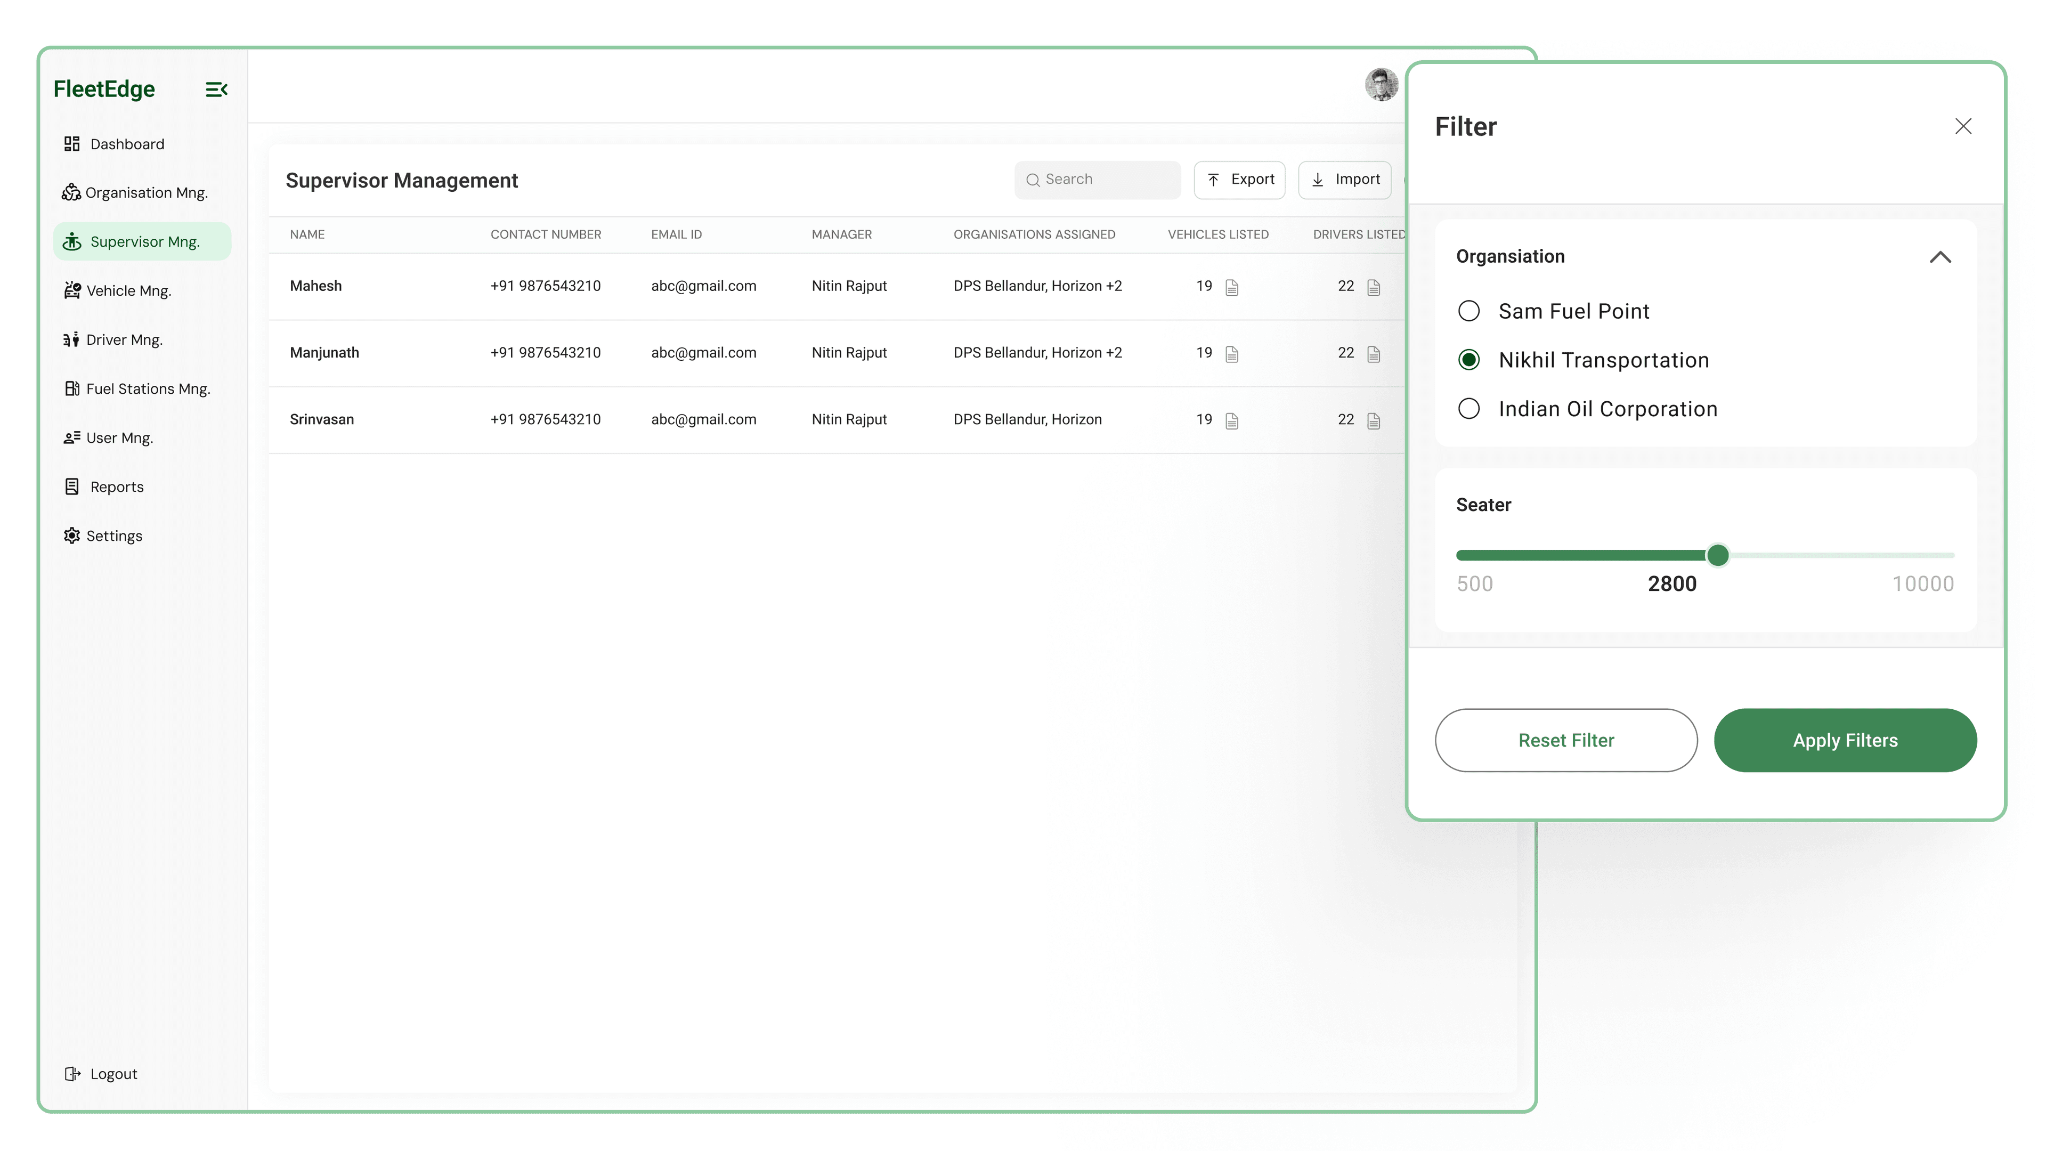
Task: Collapse the sidebar with the menu toggle icon
Action: pyautogui.click(x=216, y=89)
